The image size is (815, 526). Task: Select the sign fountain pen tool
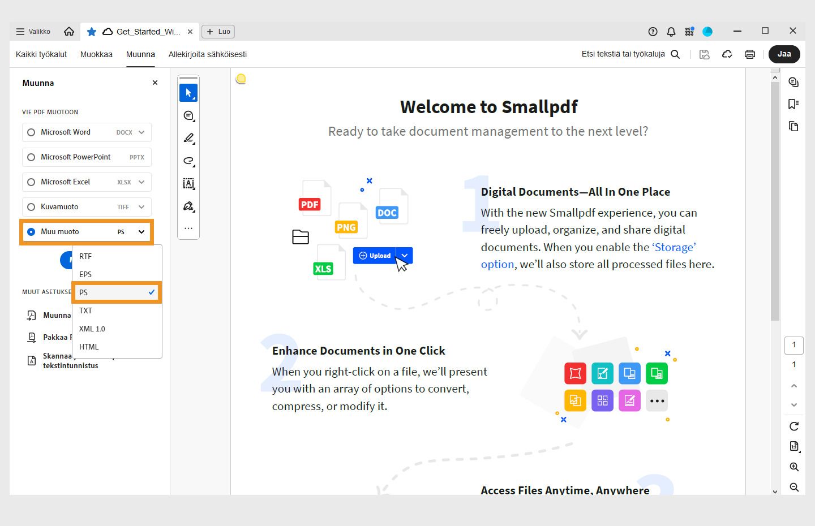point(188,206)
